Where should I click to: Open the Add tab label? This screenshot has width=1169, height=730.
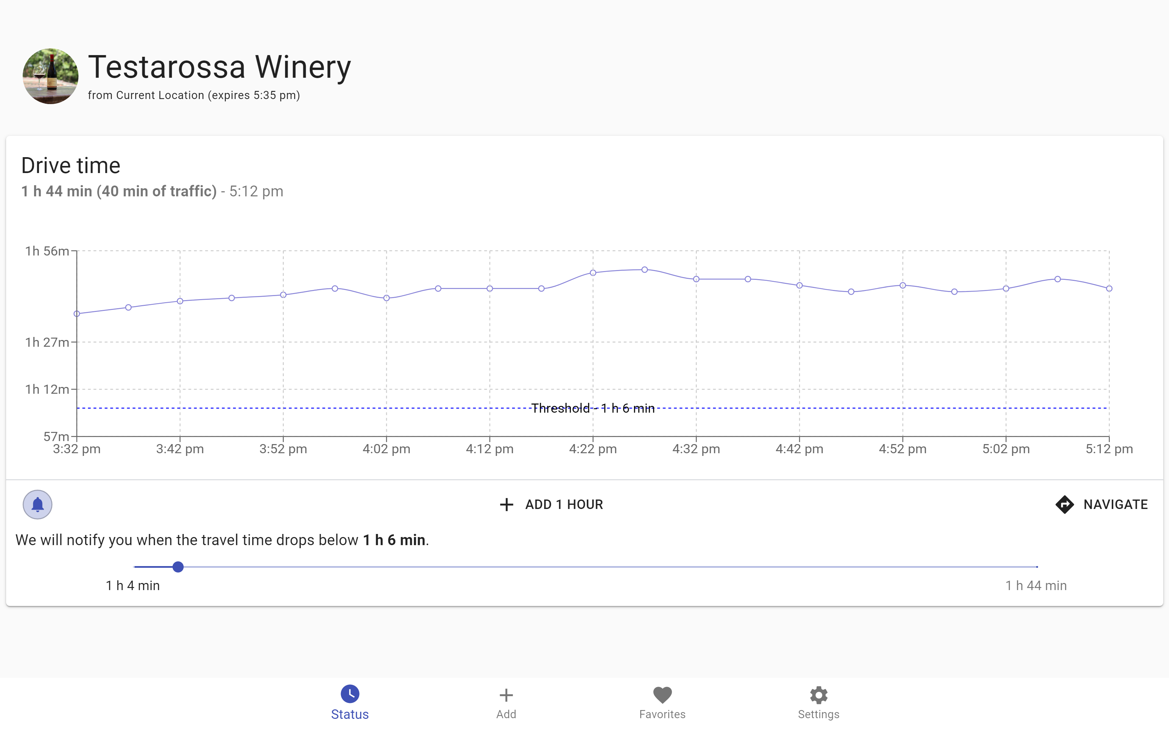point(506,714)
